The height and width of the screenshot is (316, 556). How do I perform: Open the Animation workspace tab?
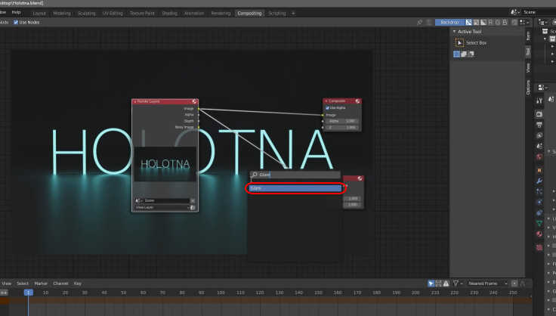click(194, 13)
